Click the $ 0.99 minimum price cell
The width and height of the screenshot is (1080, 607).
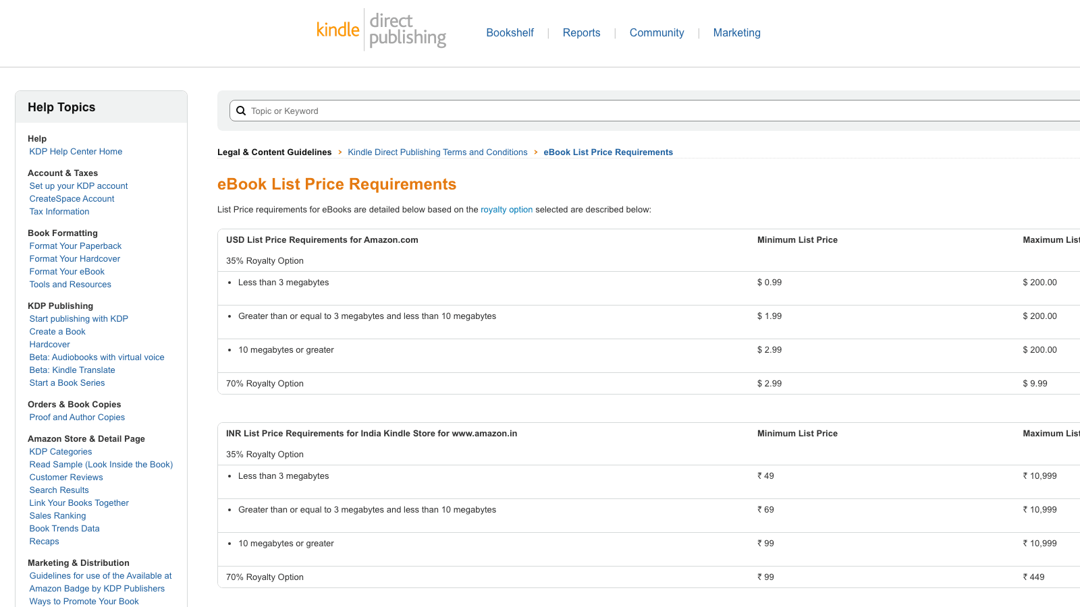(769, 283)
